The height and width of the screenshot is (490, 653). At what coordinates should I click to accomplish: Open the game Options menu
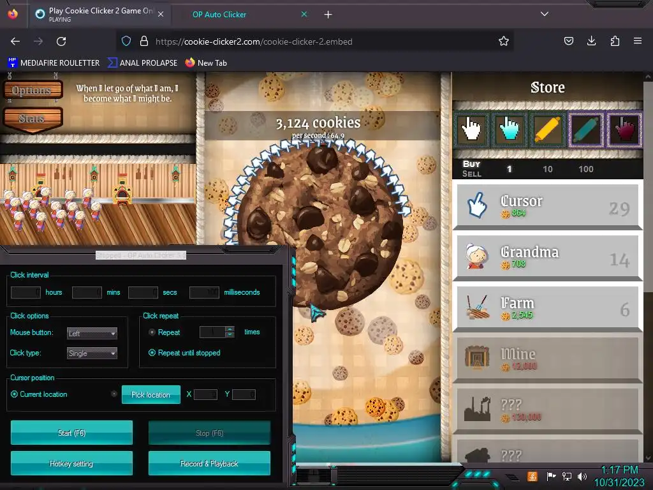33,90
